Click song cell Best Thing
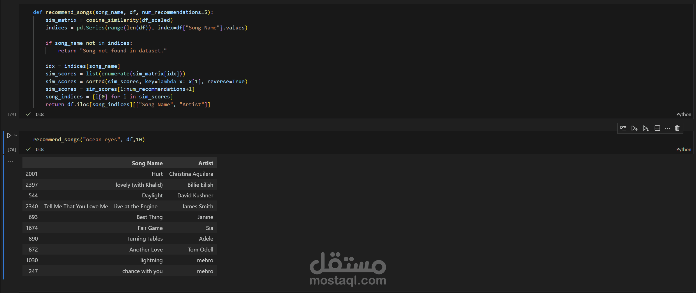This screenshot has height=293, width=696. tap(150, 217)
